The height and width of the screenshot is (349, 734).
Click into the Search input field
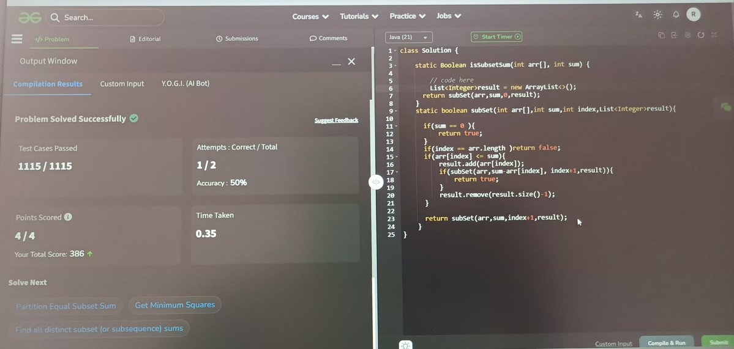pyautogui.click(x=107, y=18)
